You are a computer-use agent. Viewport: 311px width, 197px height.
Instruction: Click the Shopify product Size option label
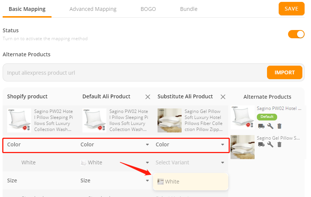coord(12,180)
